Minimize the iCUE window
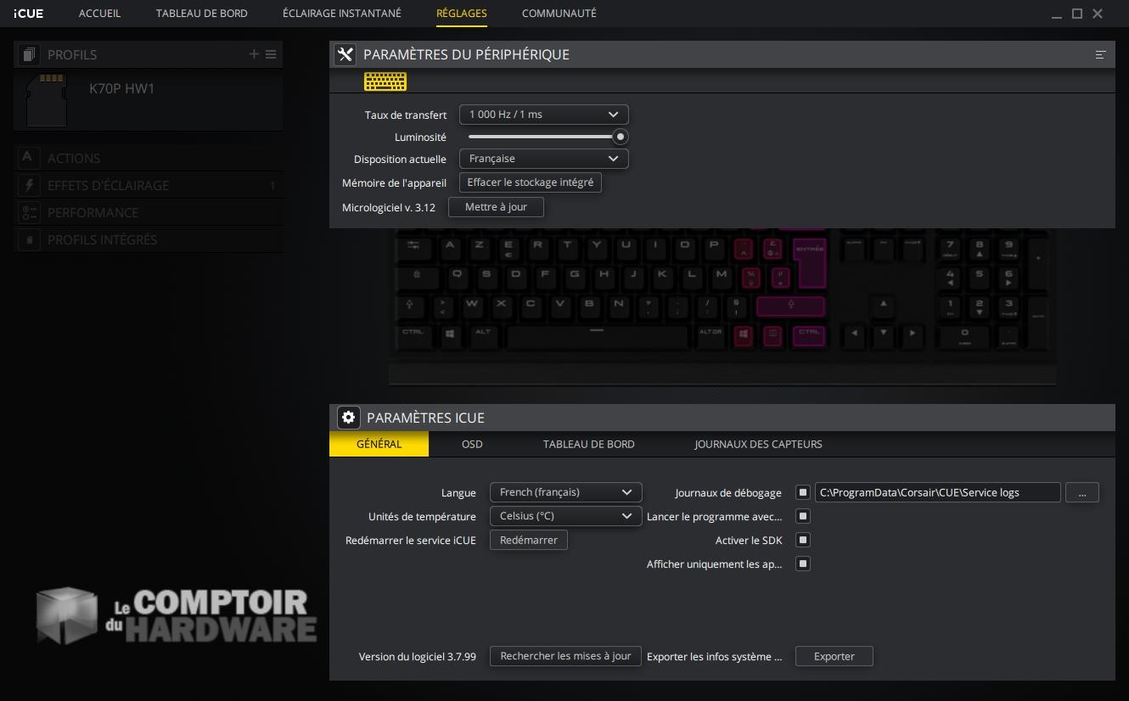The width and height of the screenshot is (1129, 701). pyautogui.click(x=1056, y=14)
